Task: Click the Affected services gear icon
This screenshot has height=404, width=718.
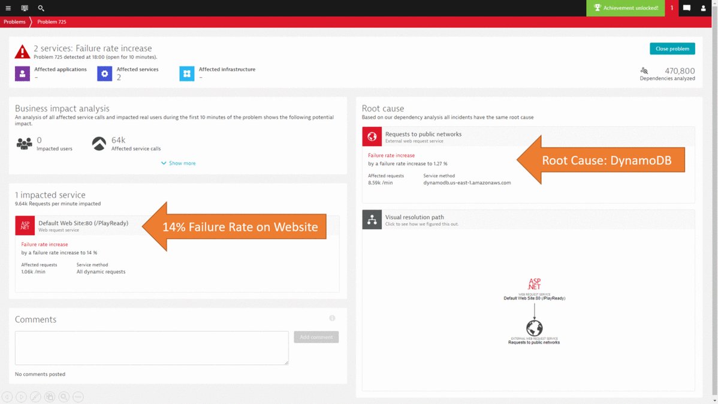Action: (104, 73)
